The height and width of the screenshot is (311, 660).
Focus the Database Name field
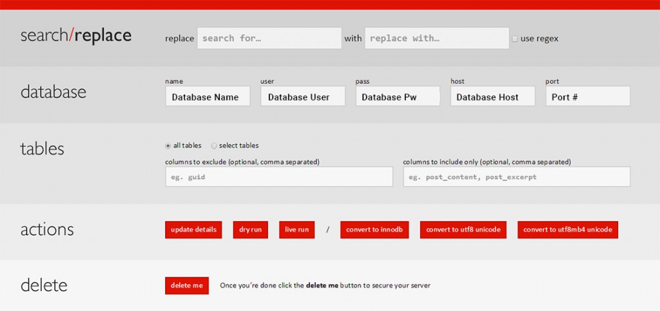(x=208, y=97)
